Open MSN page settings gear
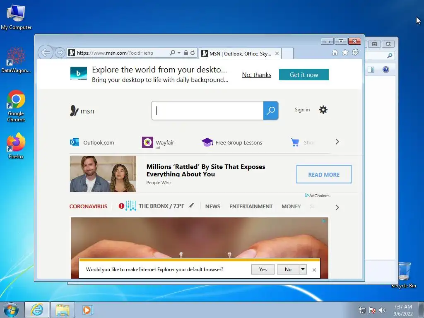The image size is (424, 318). (x=323, y=110)
